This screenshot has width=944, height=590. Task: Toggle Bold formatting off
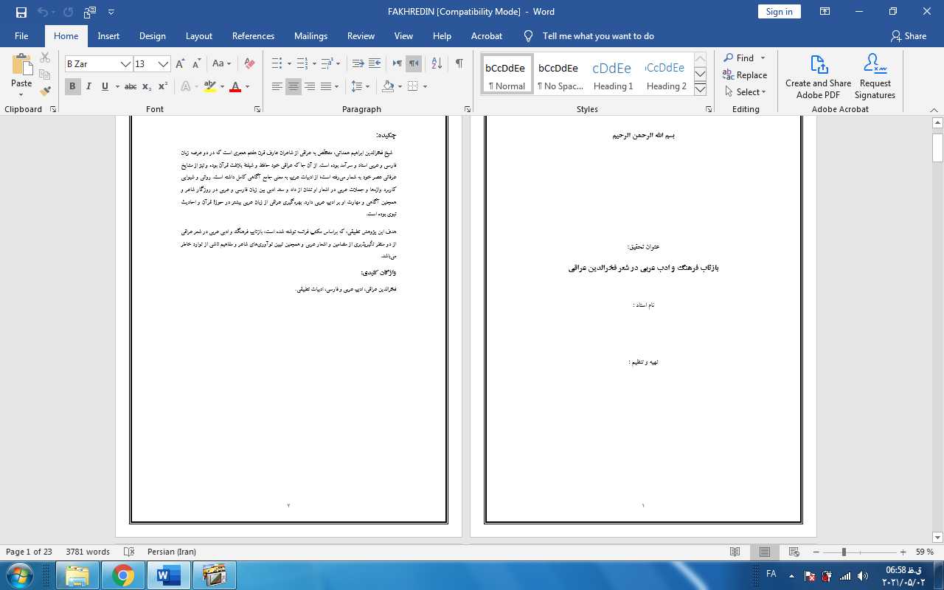[72, 87]
